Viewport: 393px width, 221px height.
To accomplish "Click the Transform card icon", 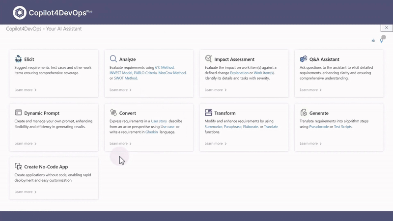I will [208, 112].
